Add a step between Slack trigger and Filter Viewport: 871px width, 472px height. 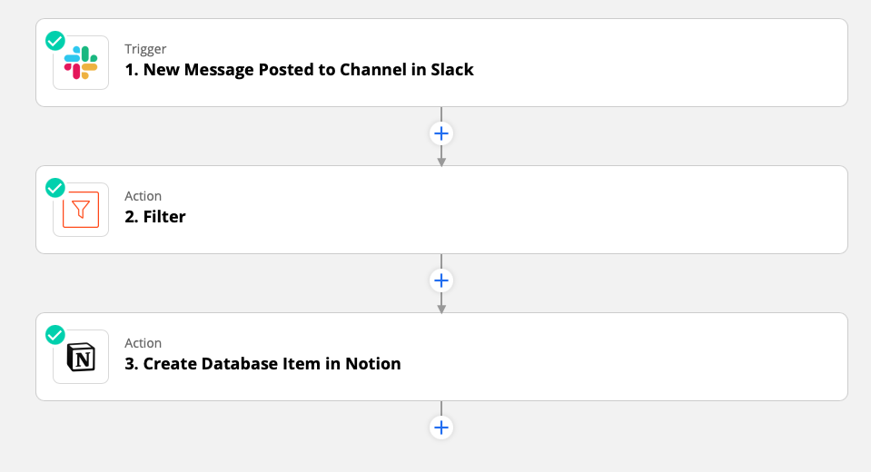[441, 133]
